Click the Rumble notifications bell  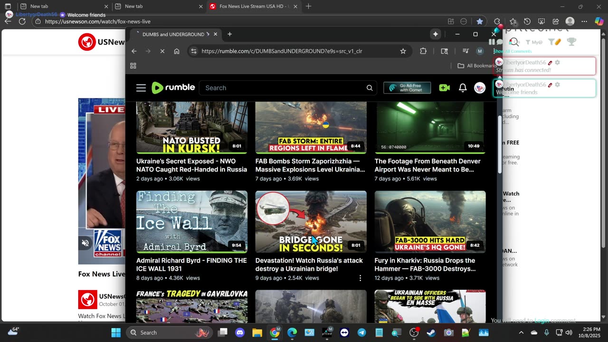[462, 88]
